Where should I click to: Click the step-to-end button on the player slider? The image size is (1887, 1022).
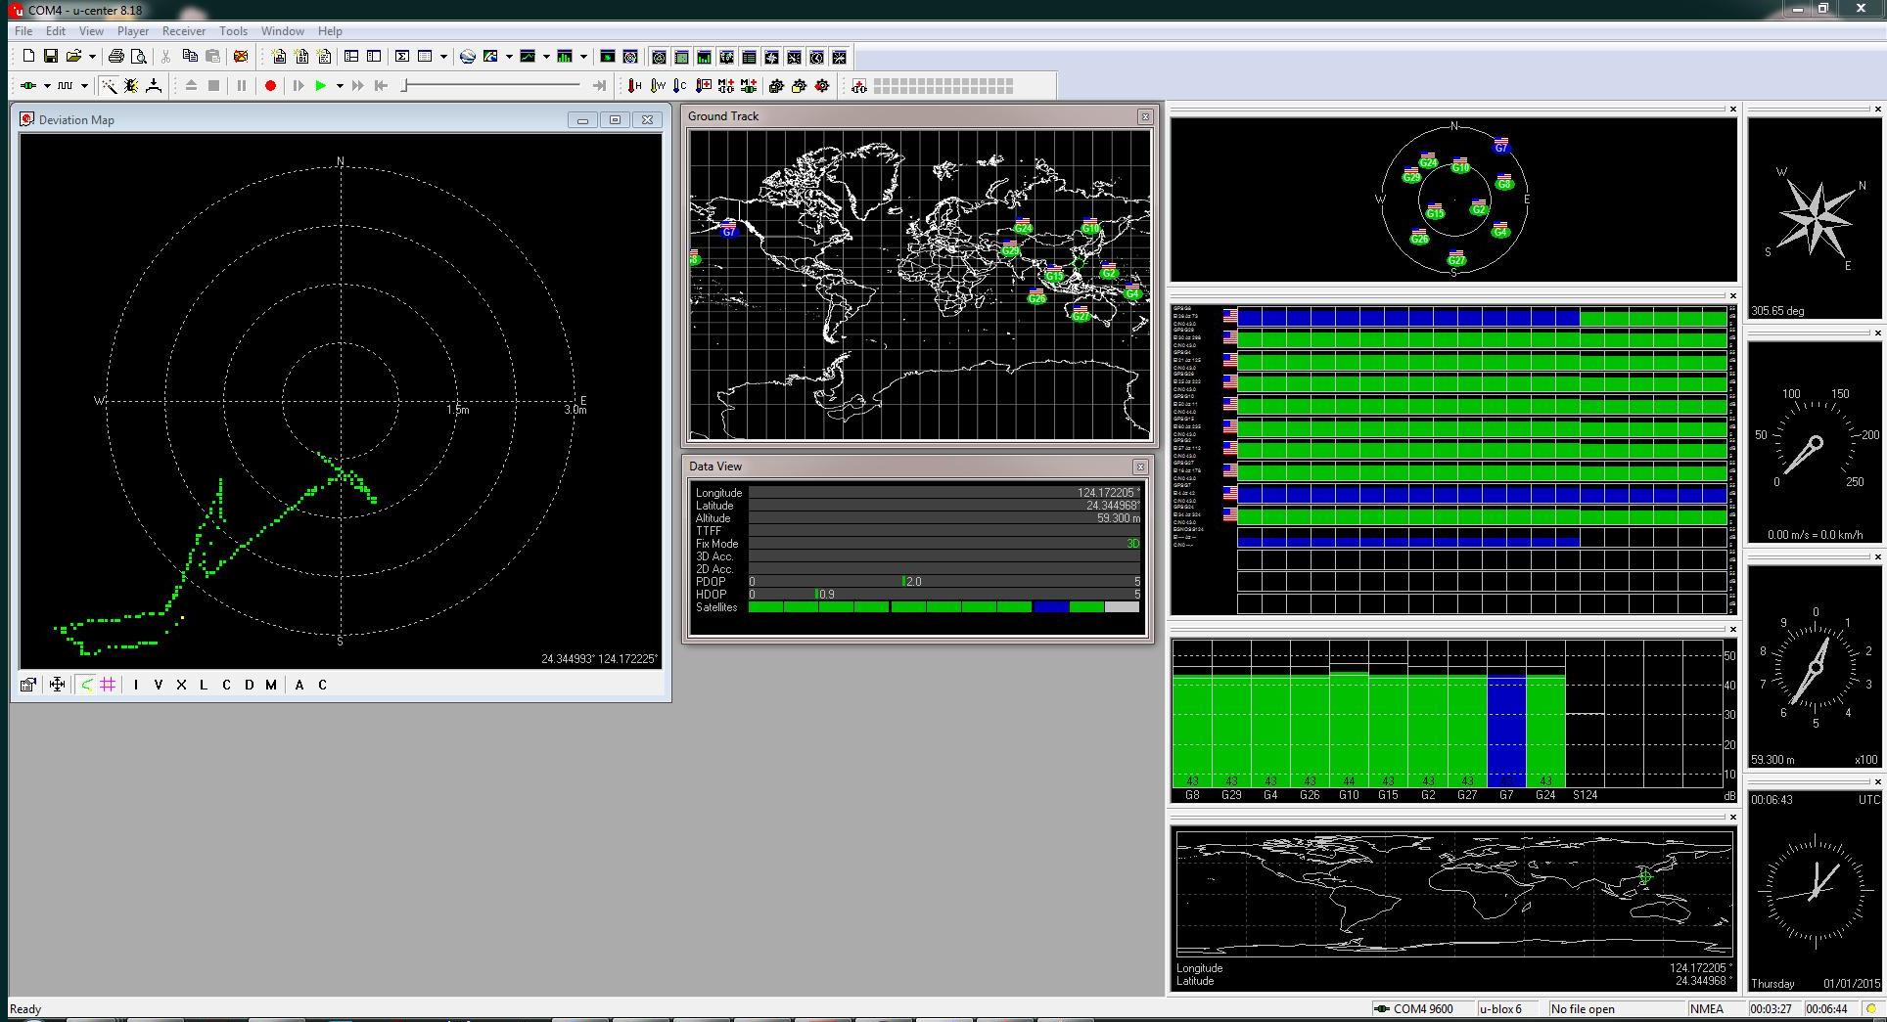coord(599,86)
